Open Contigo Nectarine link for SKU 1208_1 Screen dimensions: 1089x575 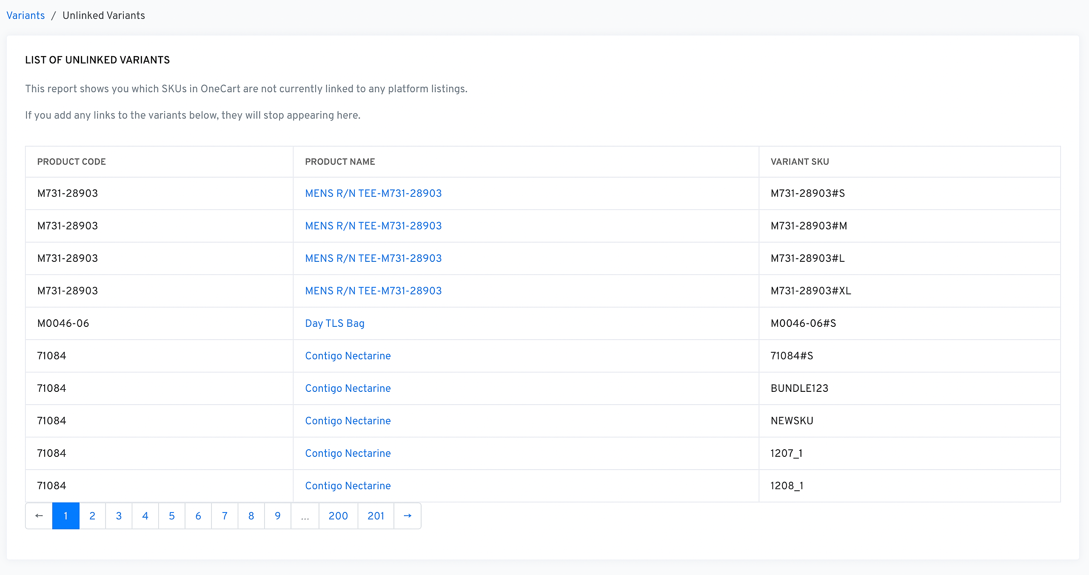pyautogui.click(x=348, y=486)
